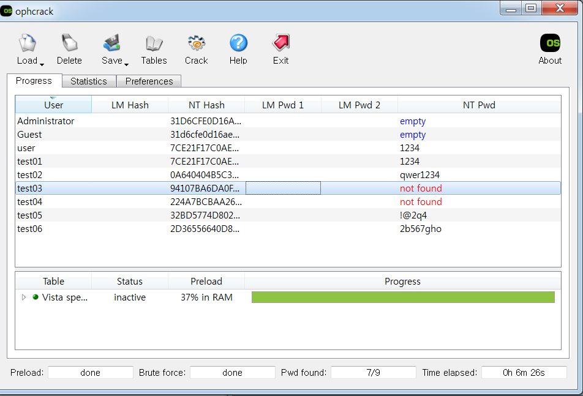Click the Pwd found 7/9 field

[374, 372]
